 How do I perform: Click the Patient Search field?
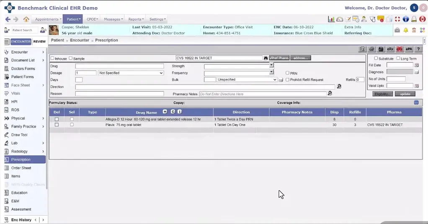[24, 30]
